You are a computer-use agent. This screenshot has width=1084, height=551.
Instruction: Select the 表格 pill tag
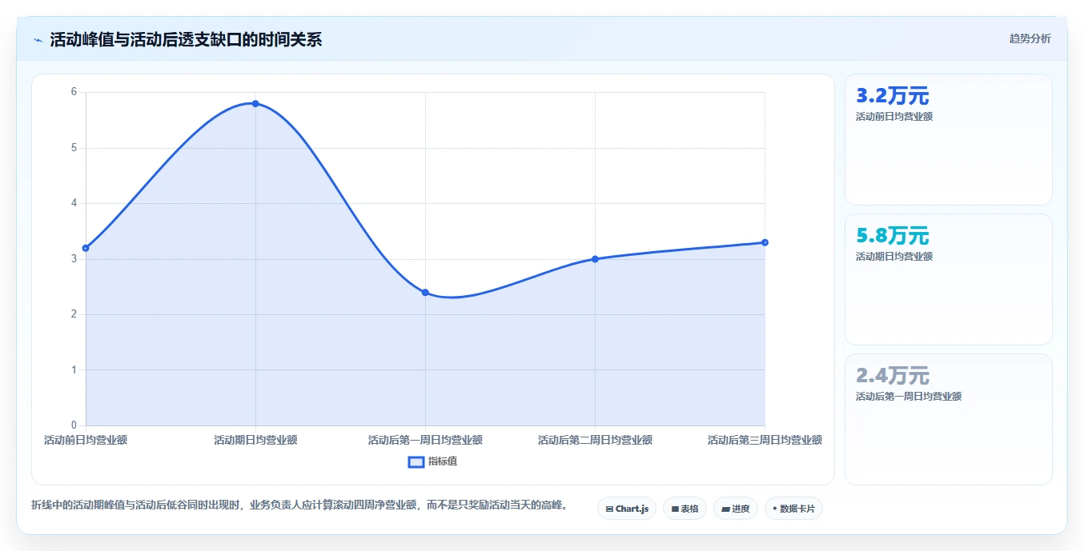click(685, 509)
